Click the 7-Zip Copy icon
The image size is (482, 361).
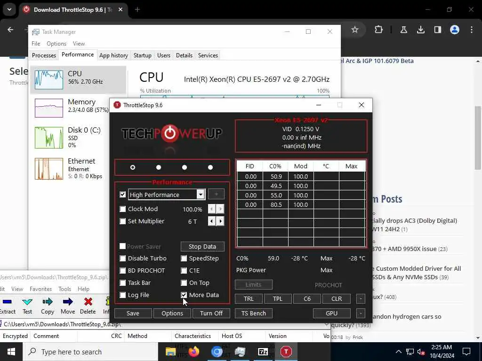48,302
